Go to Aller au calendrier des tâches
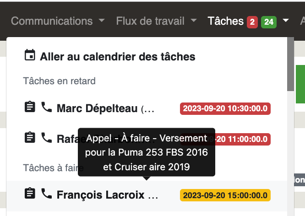Image resolution: width=305 pixels, height=216 pixels. (118, 57)
